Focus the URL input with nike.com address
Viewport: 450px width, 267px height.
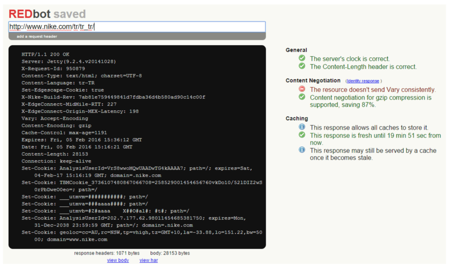click(x=137, y=27)
